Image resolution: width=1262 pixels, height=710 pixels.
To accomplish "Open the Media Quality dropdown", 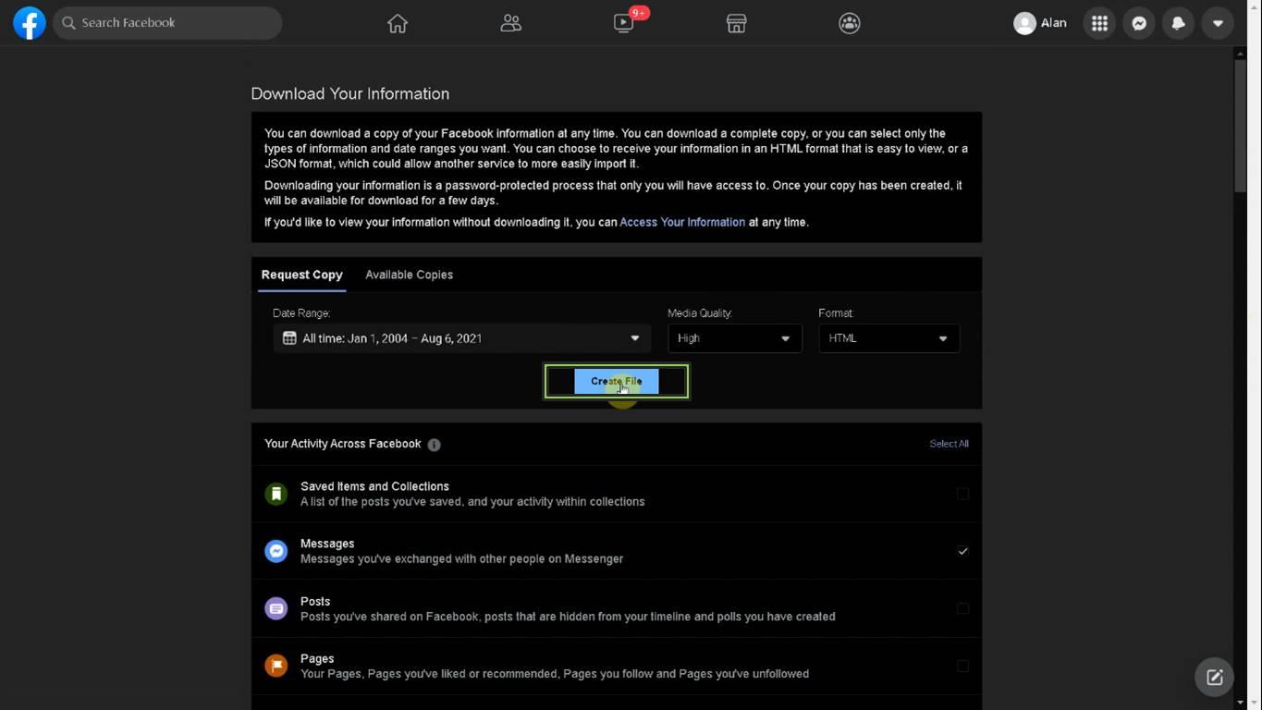I will 734,338.
